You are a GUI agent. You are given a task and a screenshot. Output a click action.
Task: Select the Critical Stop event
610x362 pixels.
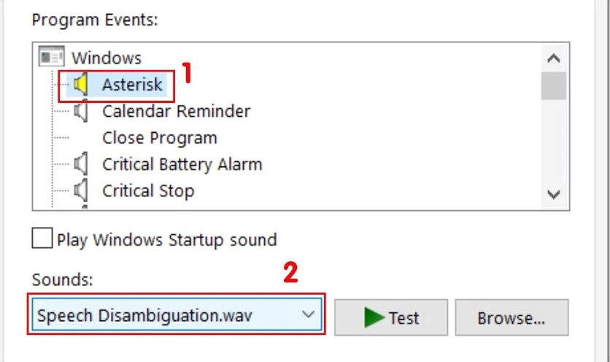(x=148, y=190)
